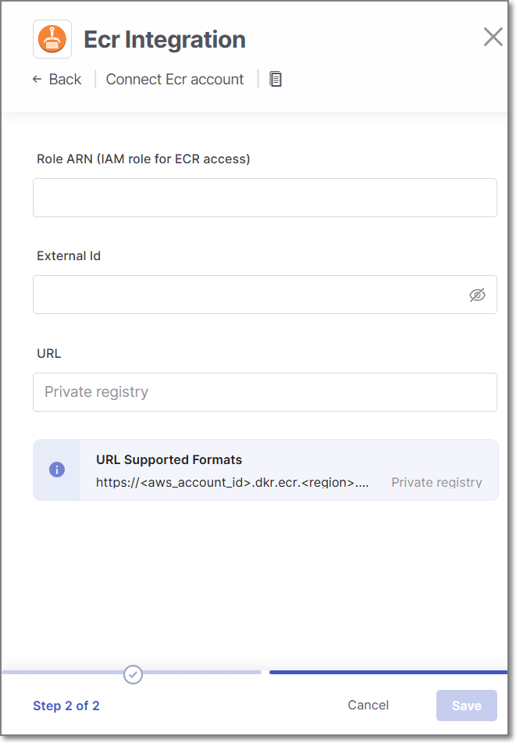Focus the Role ARN input field
516x743 pixels.
(265, 198)
